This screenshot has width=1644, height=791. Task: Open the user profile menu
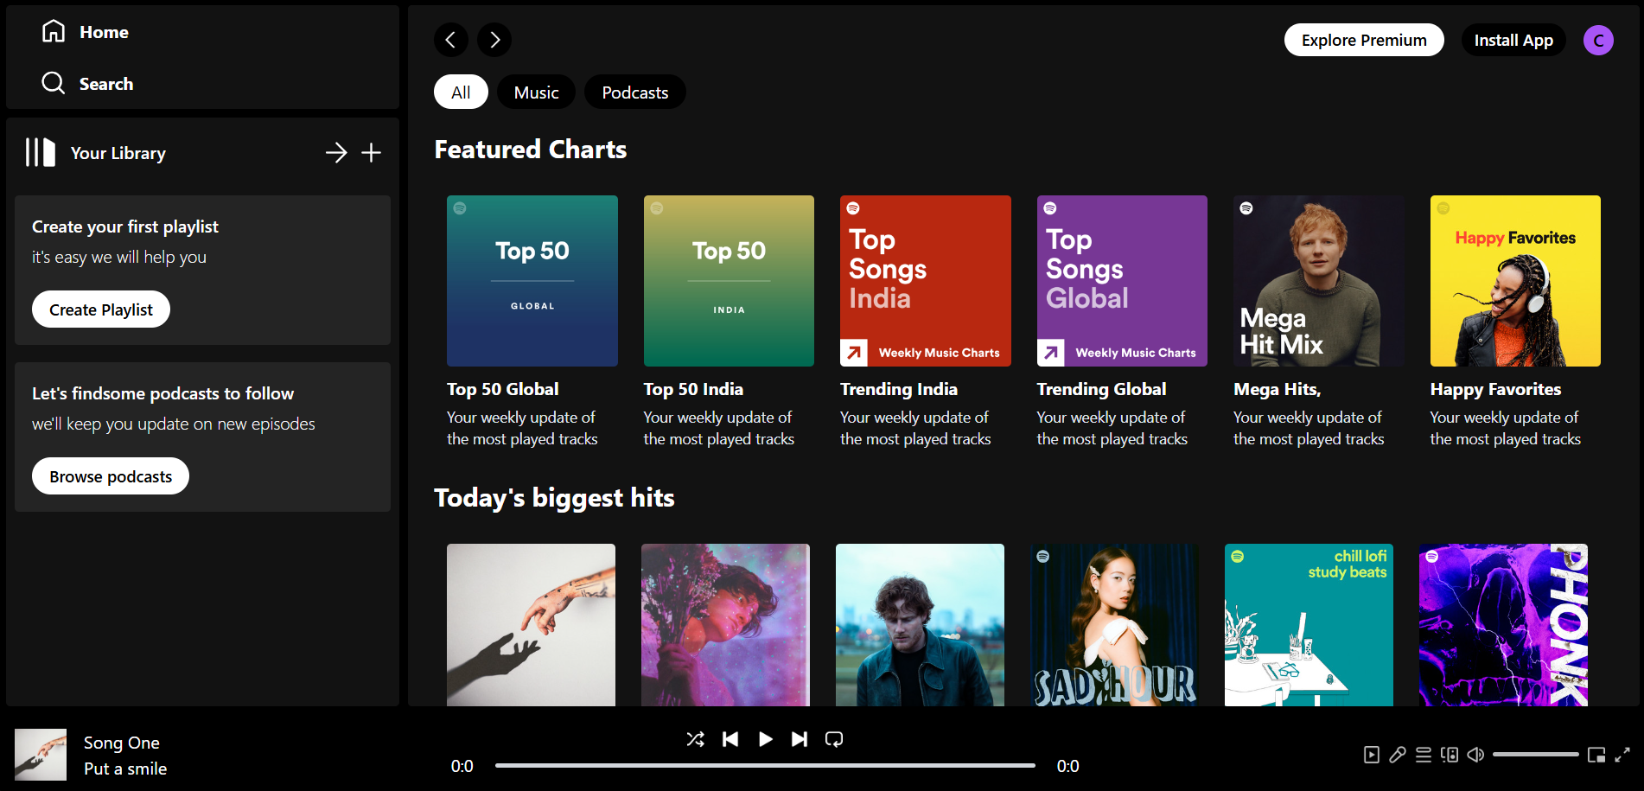pos(1598,40)
